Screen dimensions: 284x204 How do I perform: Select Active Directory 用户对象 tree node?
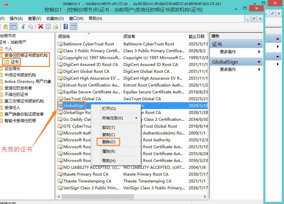click(28, 82)
